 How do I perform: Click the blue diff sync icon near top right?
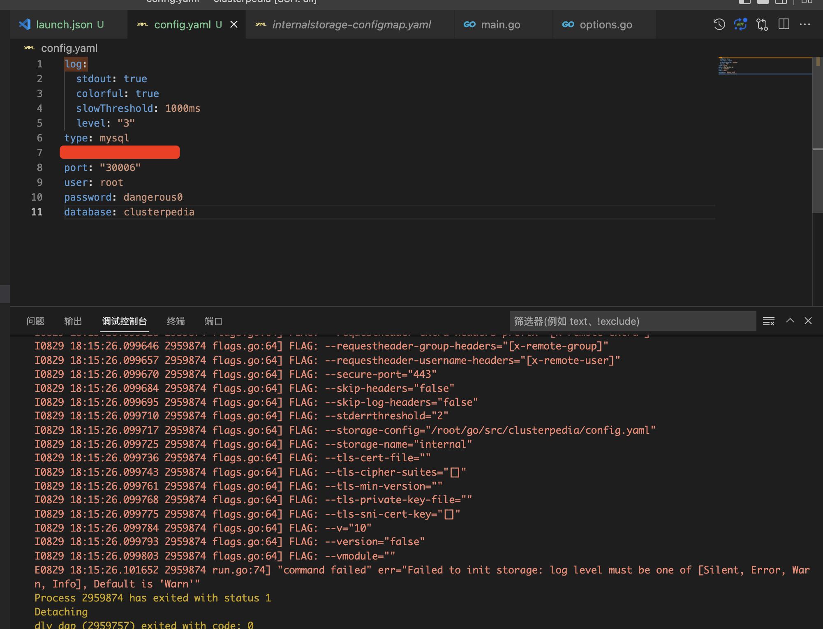coord(740,24)
